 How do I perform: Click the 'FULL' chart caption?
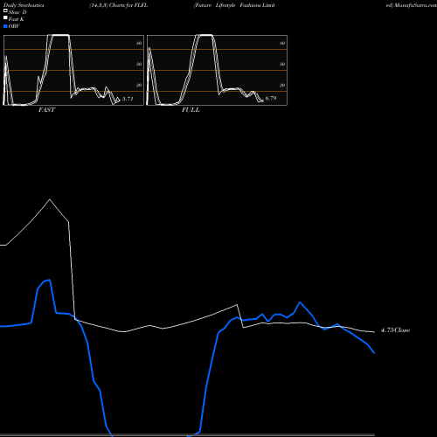coord(191,110)
